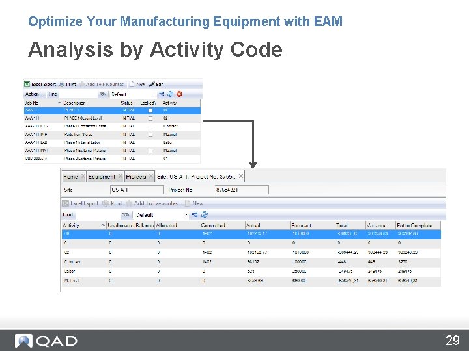Select highlighted first row in activity table
This screenshot has width=469, height=351.
point(251,234)
